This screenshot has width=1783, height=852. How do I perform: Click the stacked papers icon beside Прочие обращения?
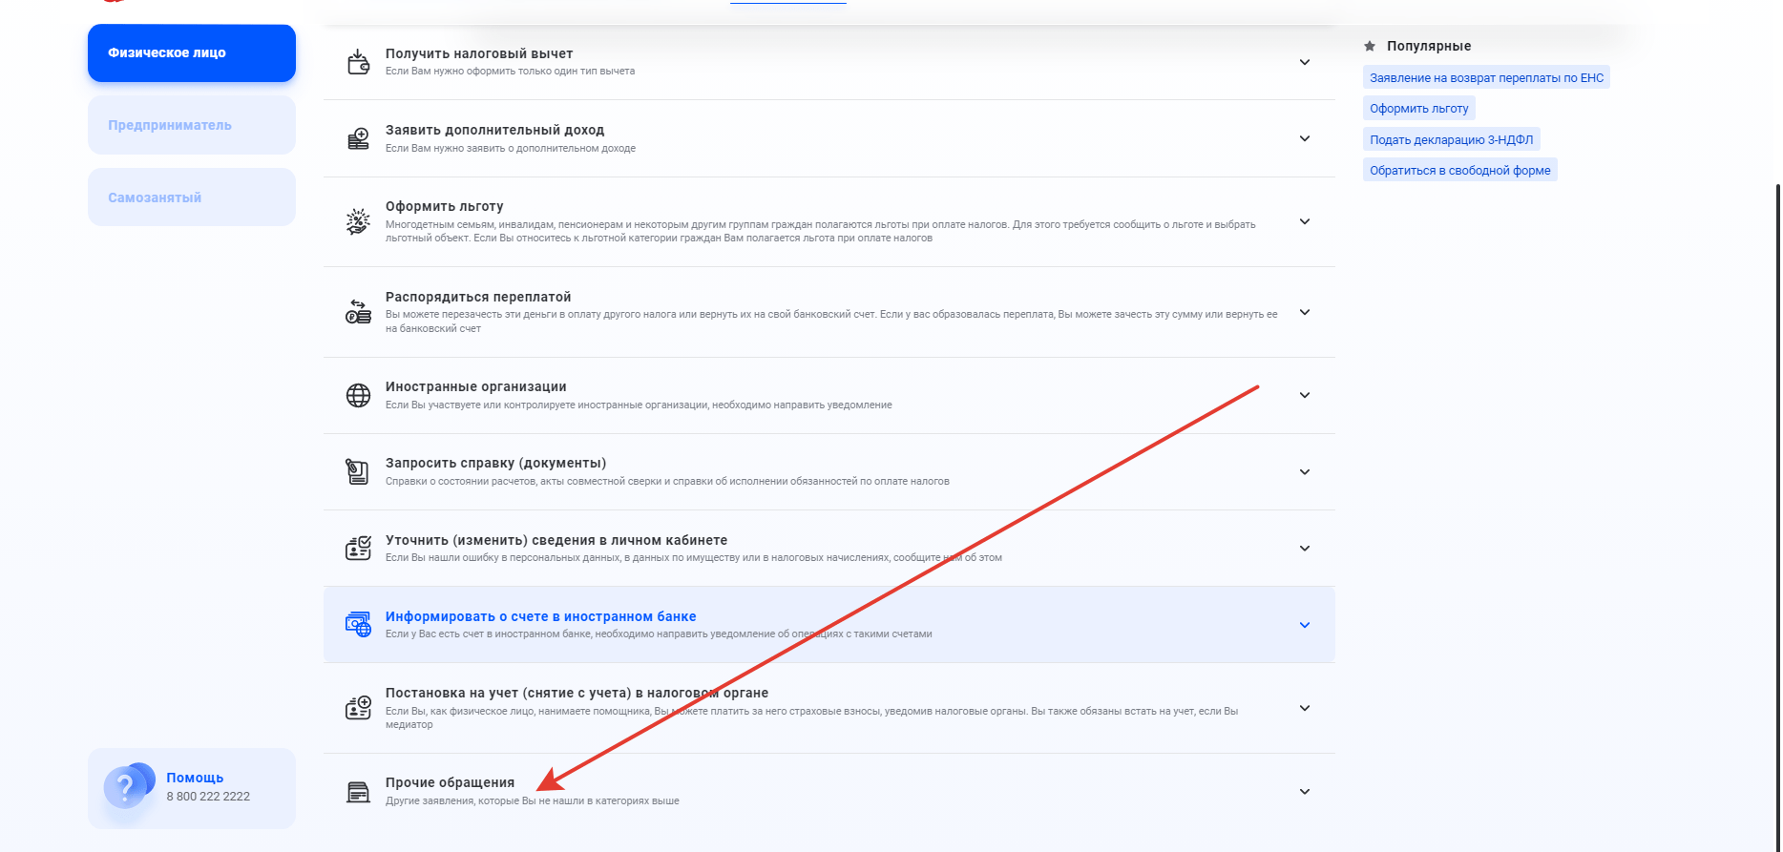click(358, 792)
